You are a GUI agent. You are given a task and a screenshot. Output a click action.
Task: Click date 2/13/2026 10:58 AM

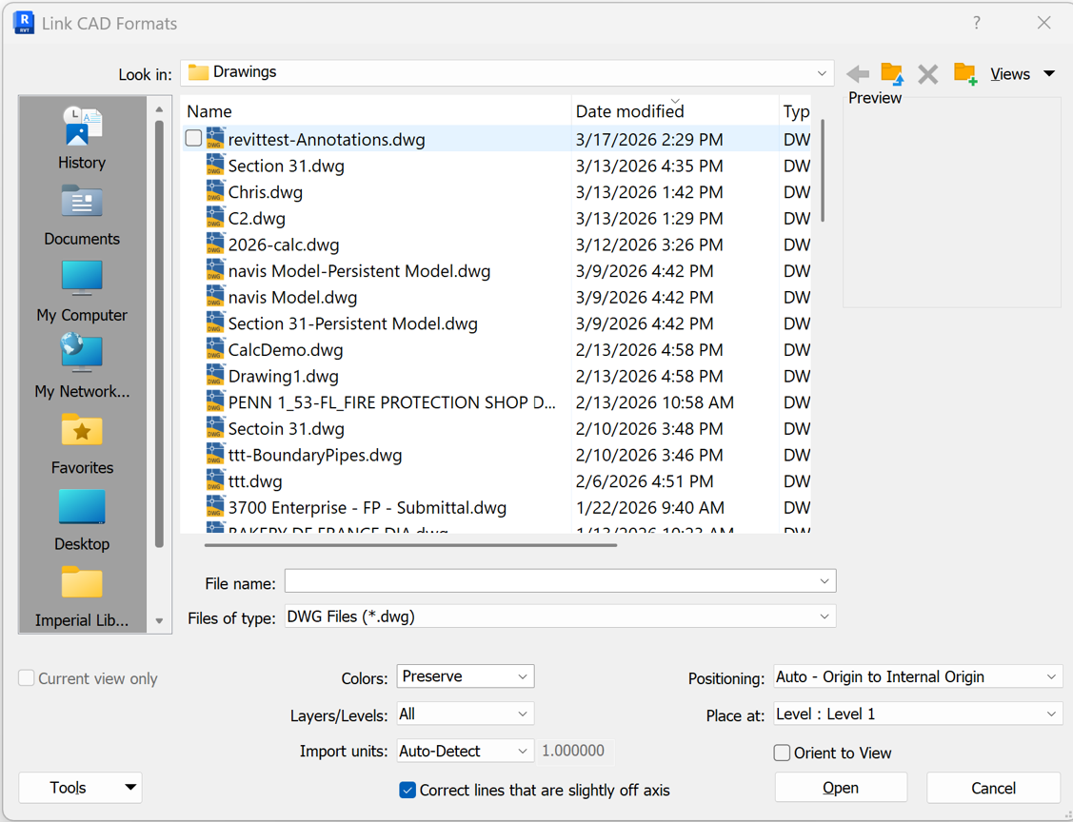[655, 402]
